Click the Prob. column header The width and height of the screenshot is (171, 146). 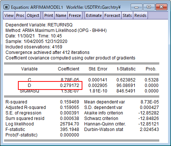click(151, 69)
